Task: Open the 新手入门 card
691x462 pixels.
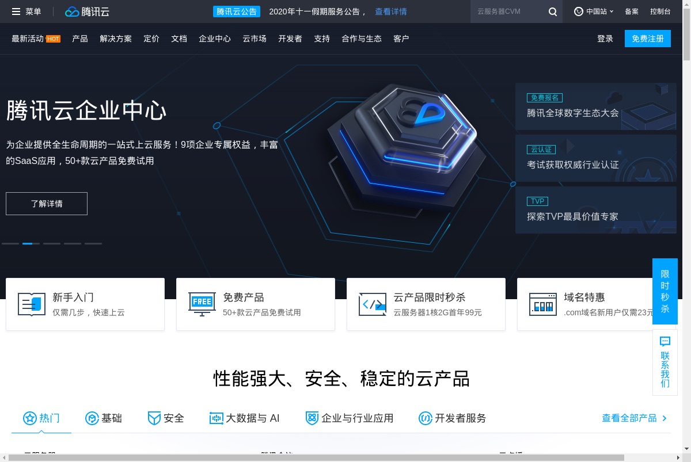Action: (x=85, y=304)
